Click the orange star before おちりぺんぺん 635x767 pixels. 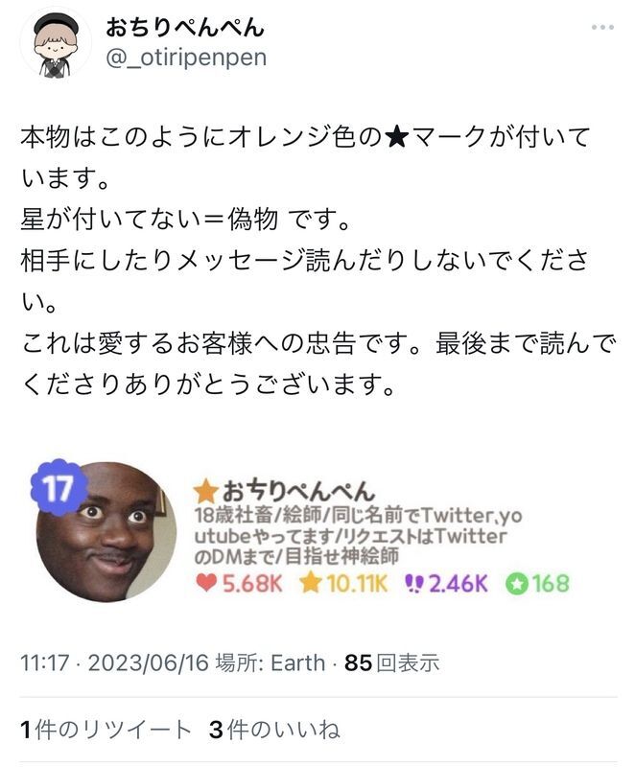coord(205,492)
